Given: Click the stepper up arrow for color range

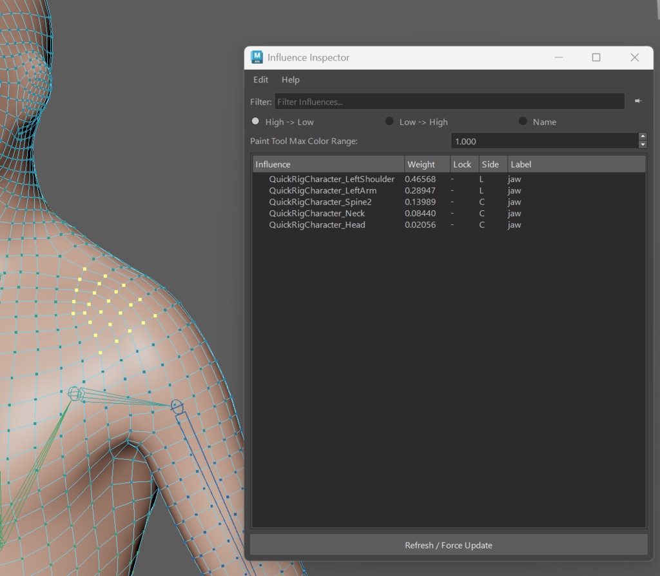Looking at the screenshot, I should pyautogui.click(x=643, y=137).
